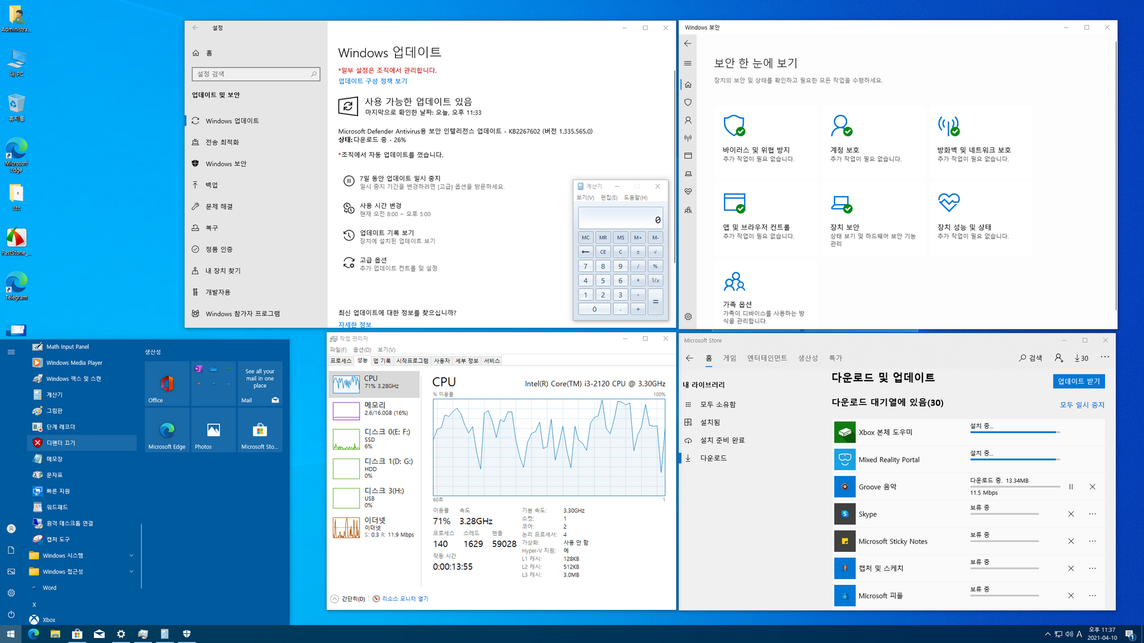Collapse Task Manager to 간단히 view

tap(348, 599)
